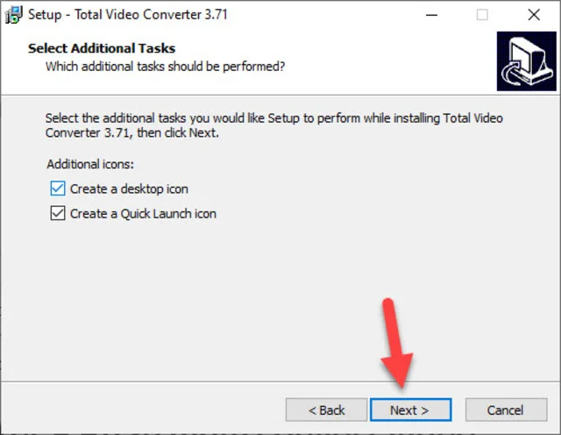Cancel the installation
Image resolution: width=561 pixels, height=435 pixels.
pyautogui.click(x=506, y=410)
